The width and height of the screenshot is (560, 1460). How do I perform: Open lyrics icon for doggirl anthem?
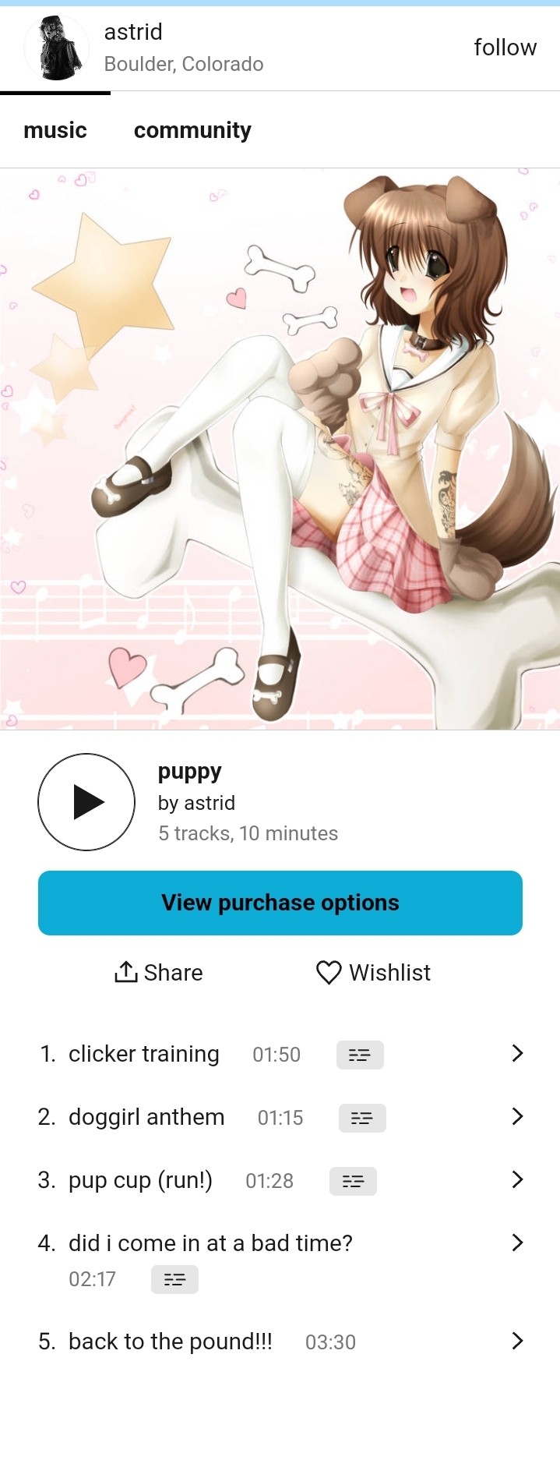click(362, 1118)
